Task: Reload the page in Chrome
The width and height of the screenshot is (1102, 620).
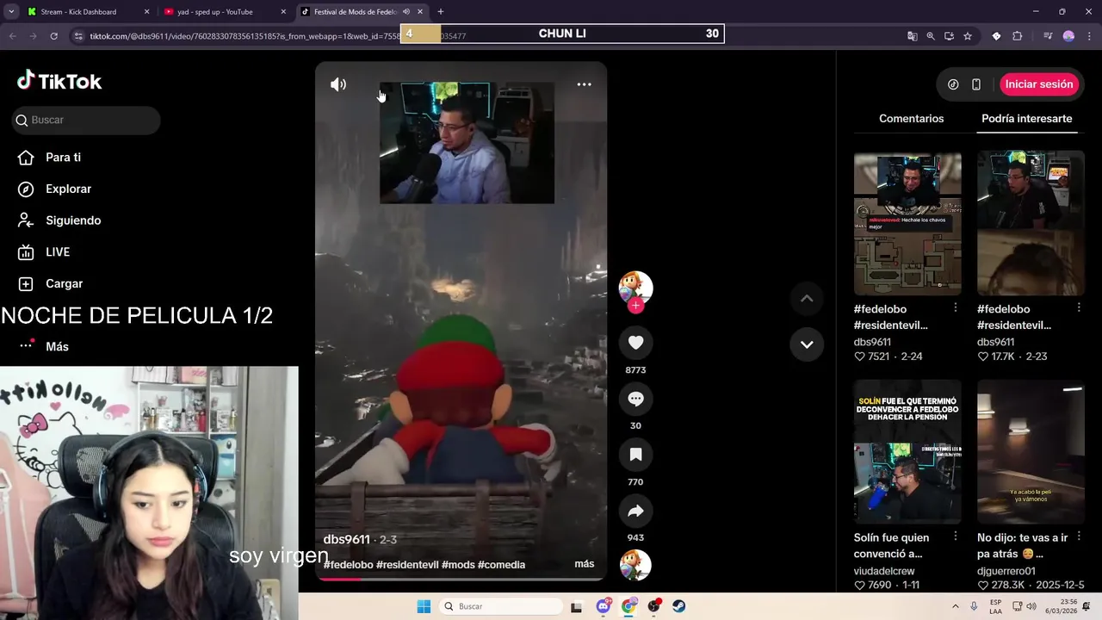Action: 53,36
